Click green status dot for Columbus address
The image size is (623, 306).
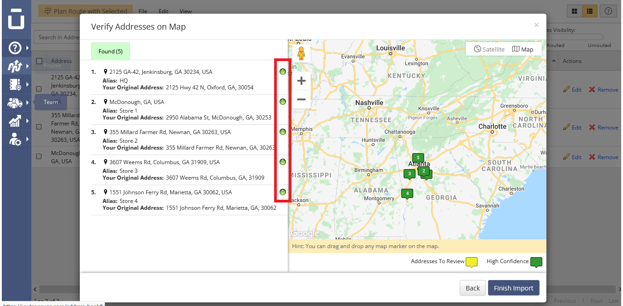pos(283,162)
